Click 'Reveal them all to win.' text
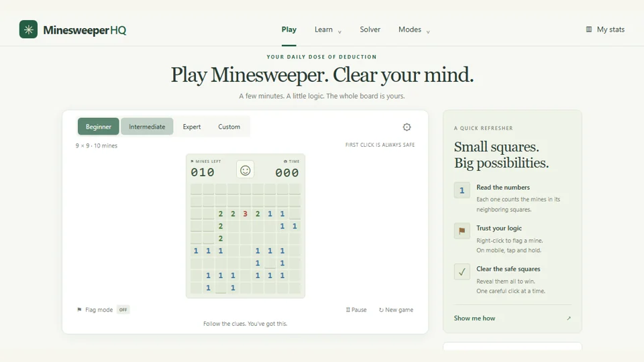Screen dimensions: 644x362 (506, 282)
